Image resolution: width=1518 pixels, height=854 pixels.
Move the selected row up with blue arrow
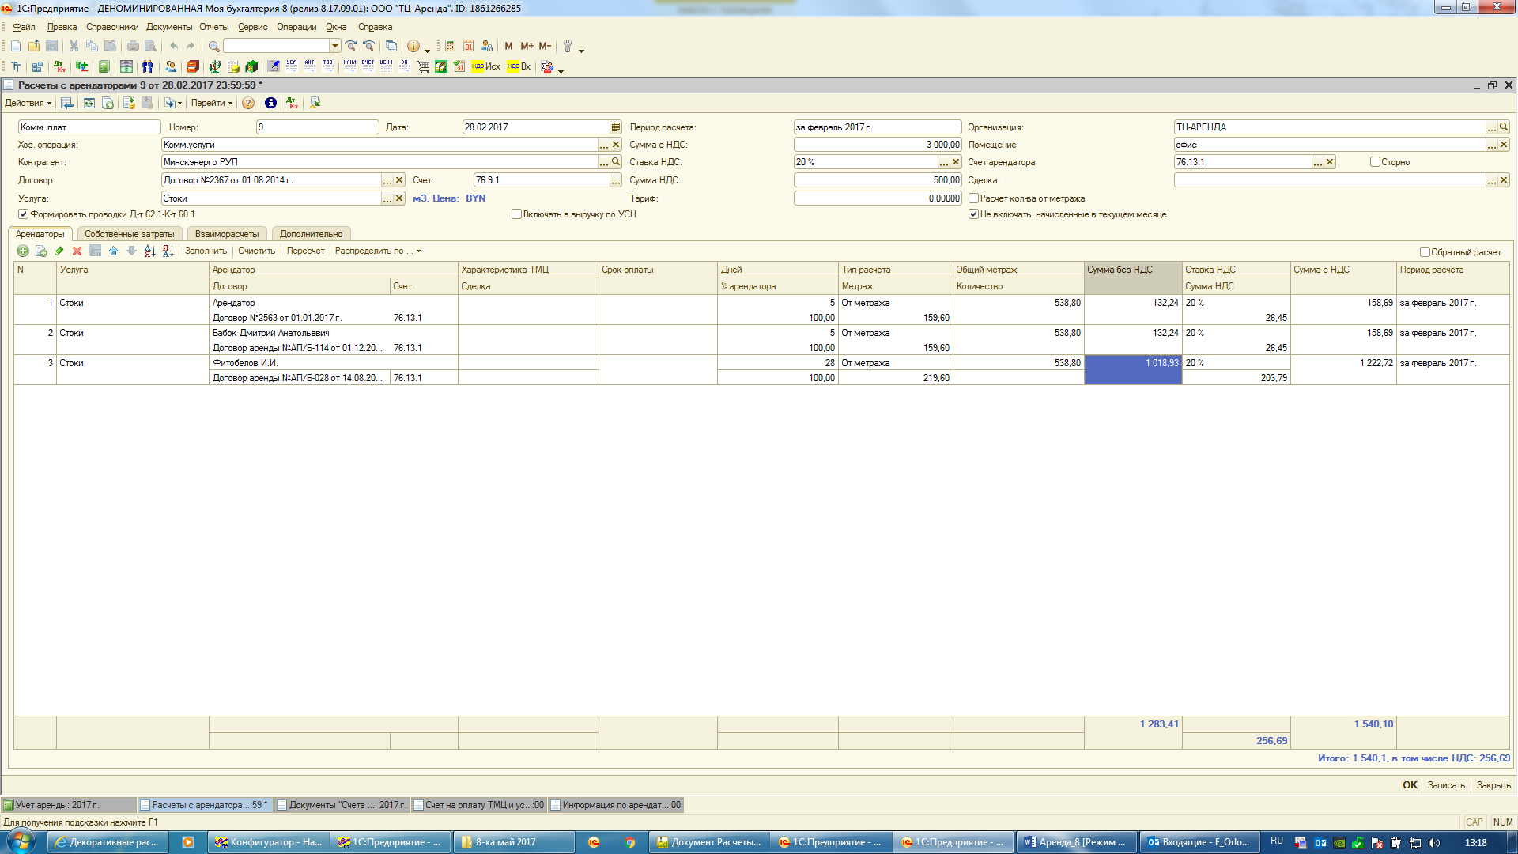113,251
